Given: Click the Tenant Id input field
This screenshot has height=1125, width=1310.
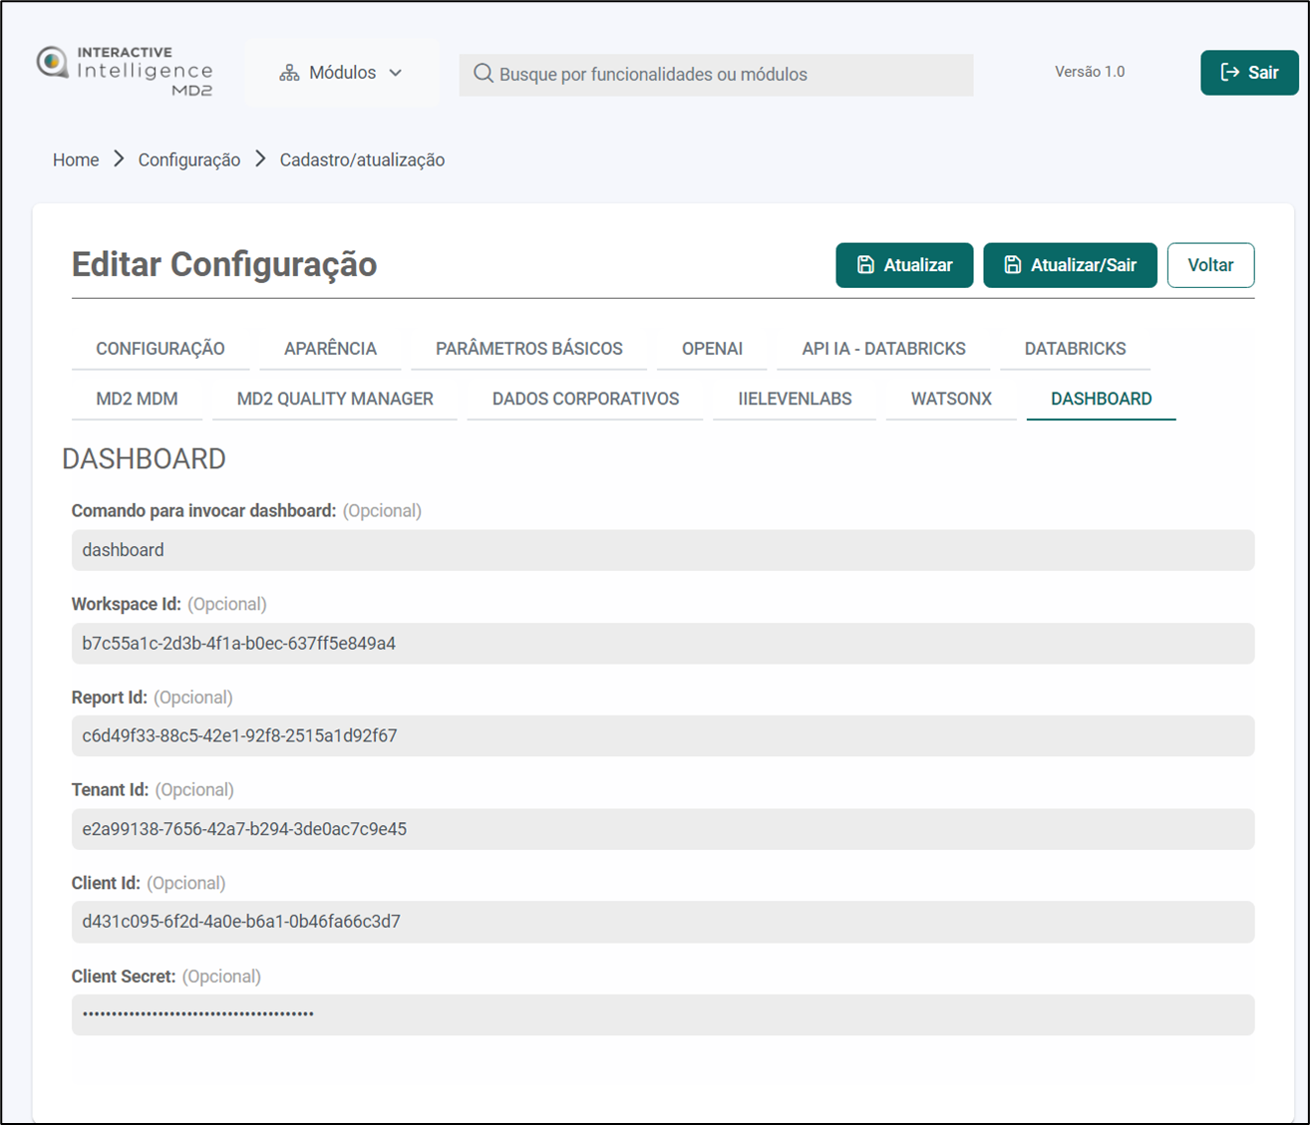Looking at the screenshot, I should 662,829.
